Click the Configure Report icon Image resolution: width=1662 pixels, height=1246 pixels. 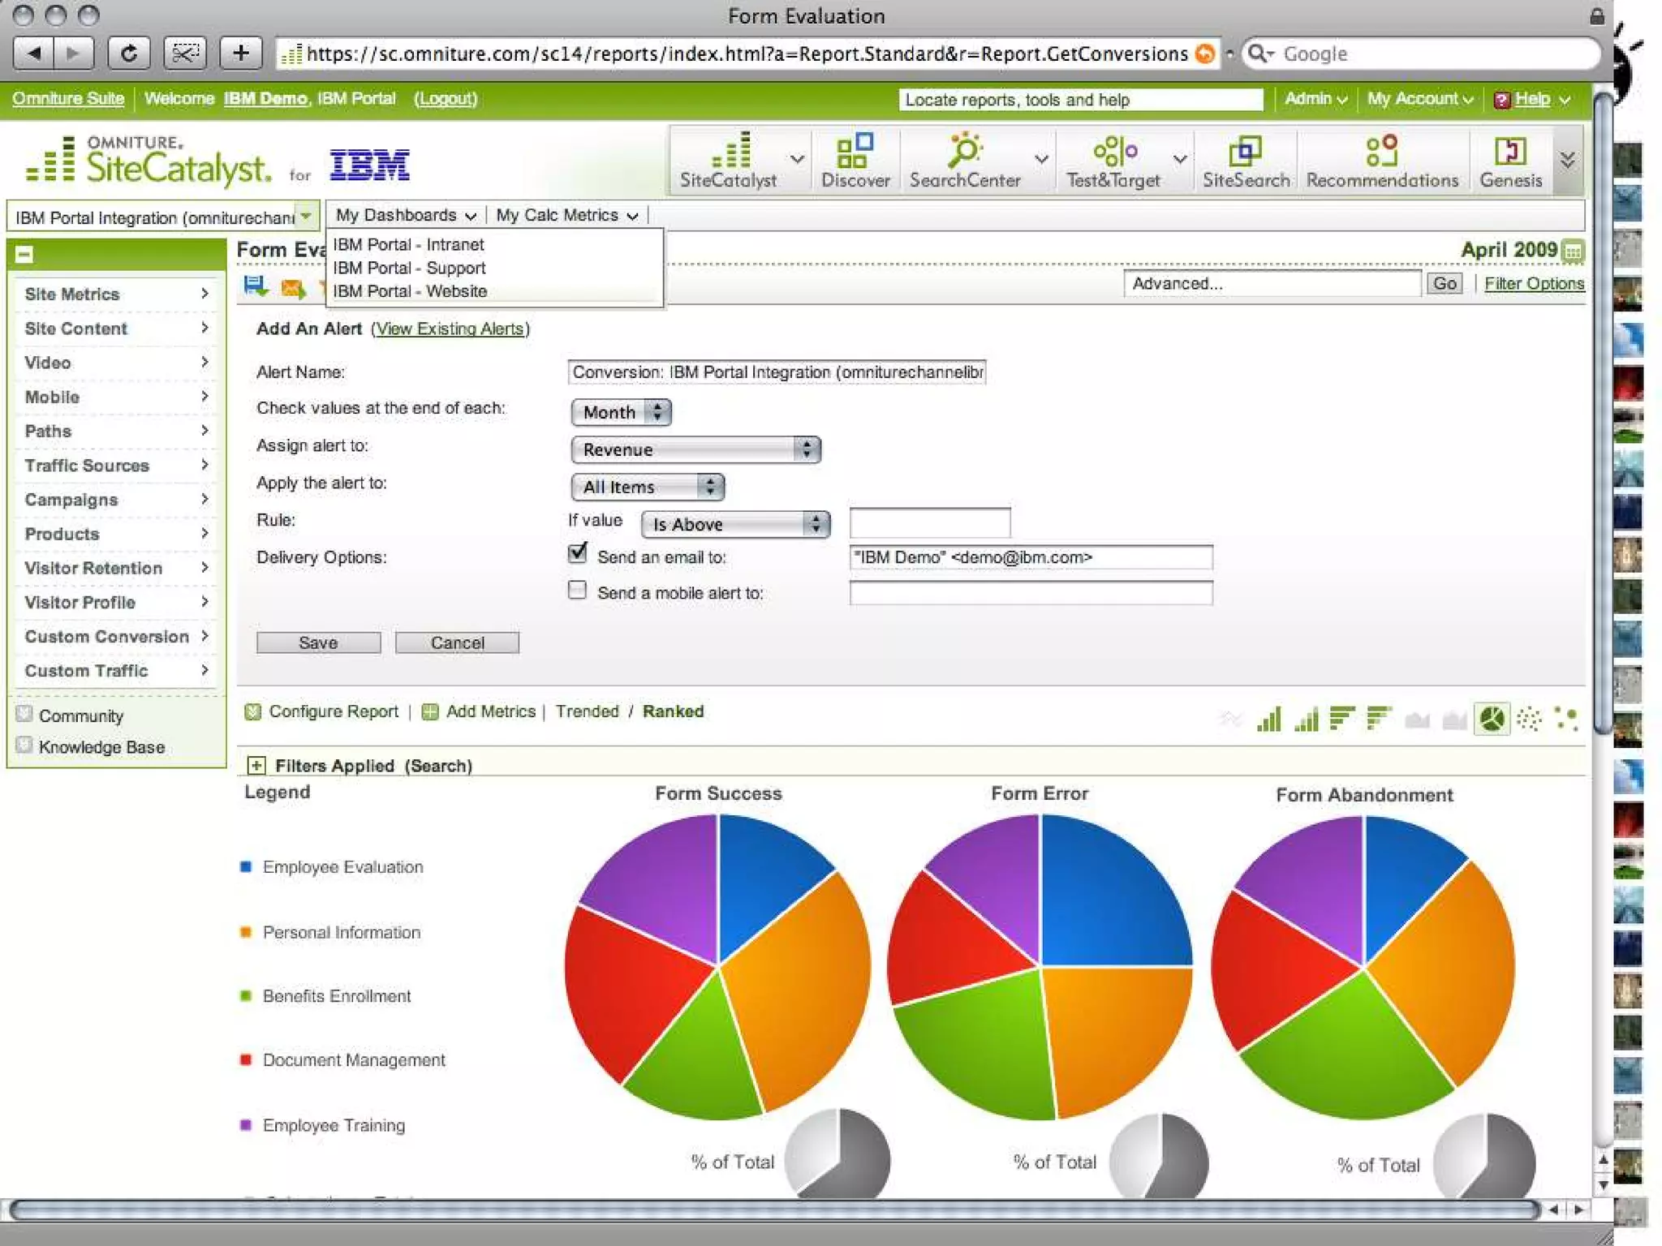253,711
